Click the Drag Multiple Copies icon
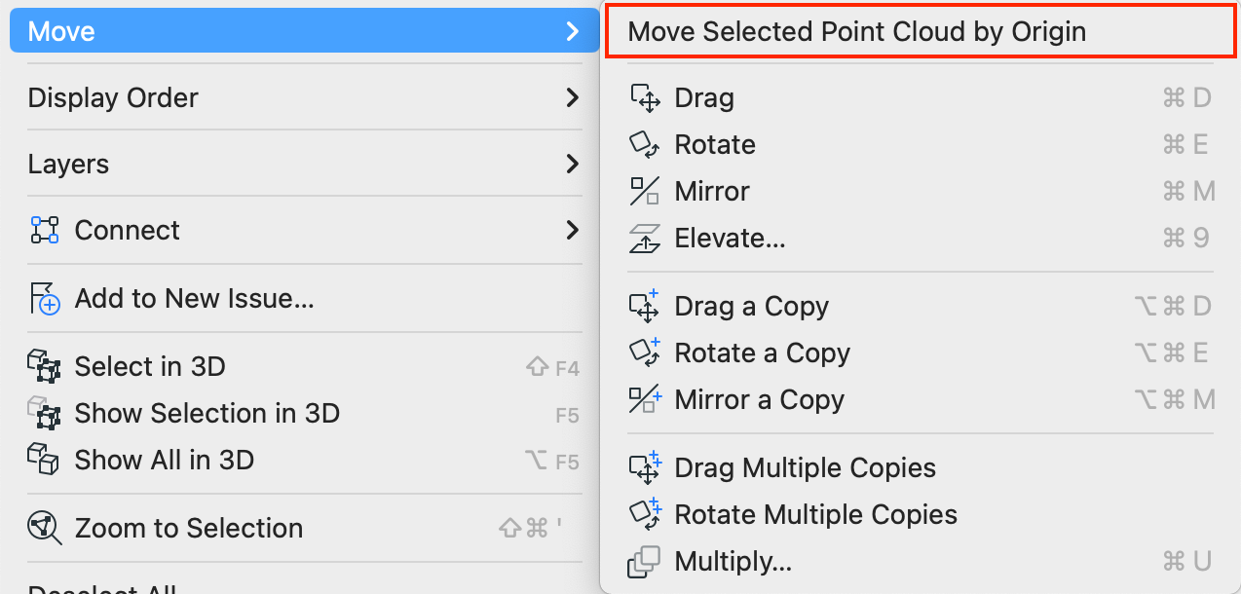The width and height of the screenshot is (1241, 594). click(x=645, y=467)
